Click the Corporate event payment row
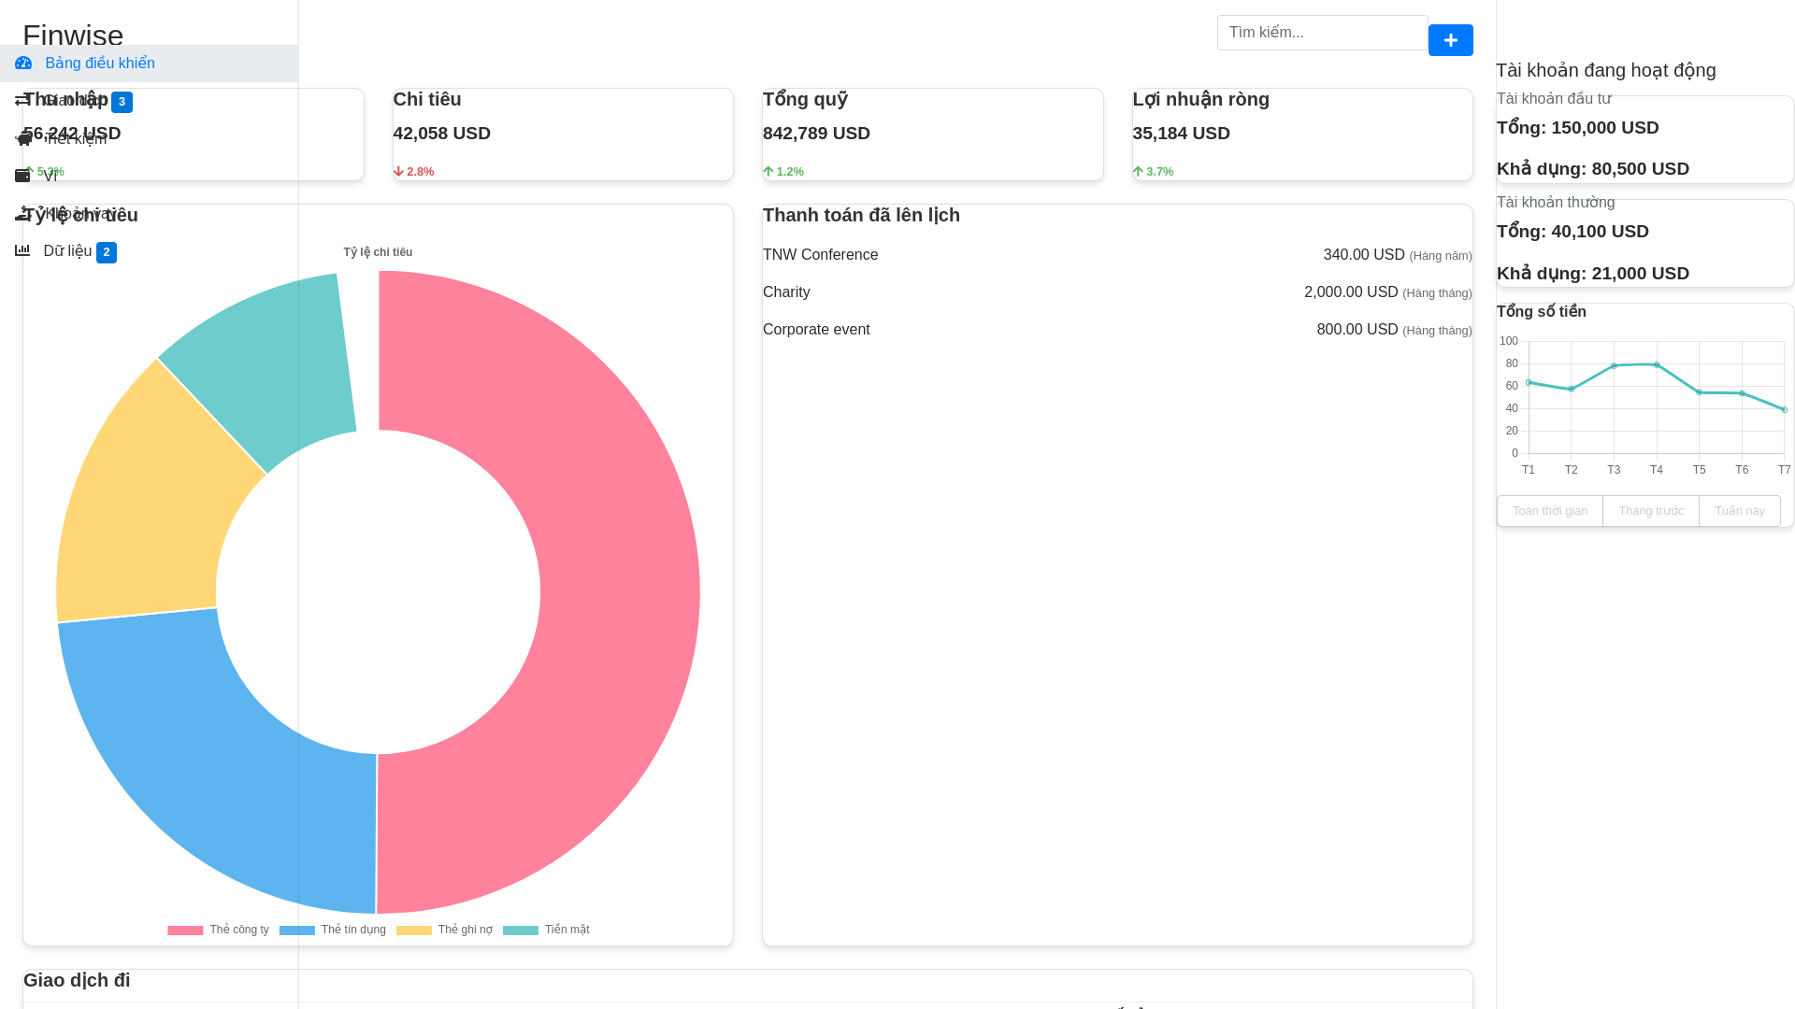 point(1117,330)
